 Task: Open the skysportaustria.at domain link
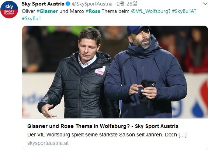pyautogui.click(x=48, y=143)
